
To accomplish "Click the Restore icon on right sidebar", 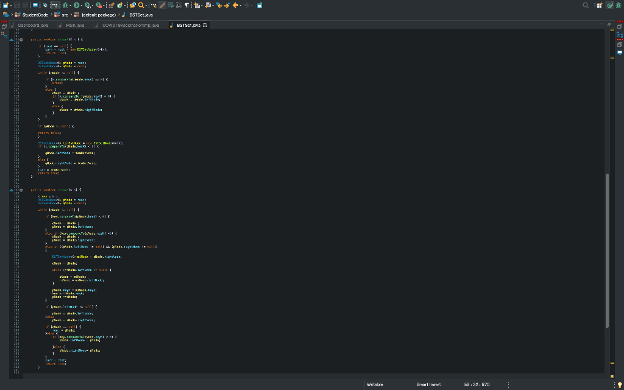I will coord(620,26).
